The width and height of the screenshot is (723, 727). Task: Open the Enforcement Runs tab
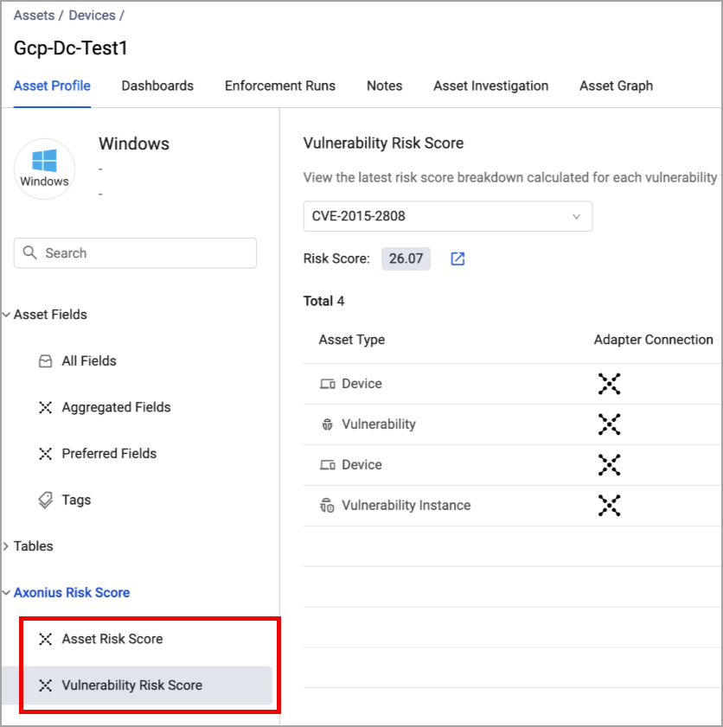click(x=280, y=86)
